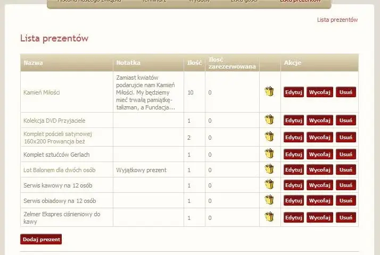Click Usuń for Kolekcja DVD Przyjaciele
380x255 pixels.
pos(346,120)
